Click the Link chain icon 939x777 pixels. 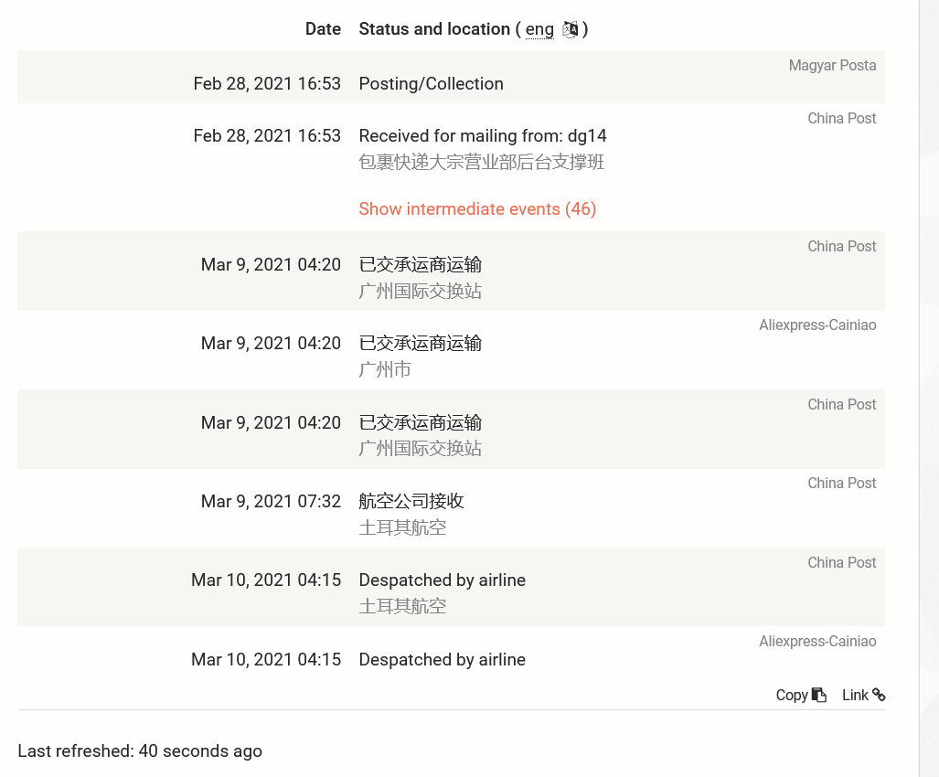pyautogui.click(x=879, y=695)
